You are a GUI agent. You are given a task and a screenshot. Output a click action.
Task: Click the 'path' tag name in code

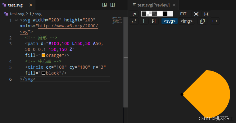coord(33,44)
